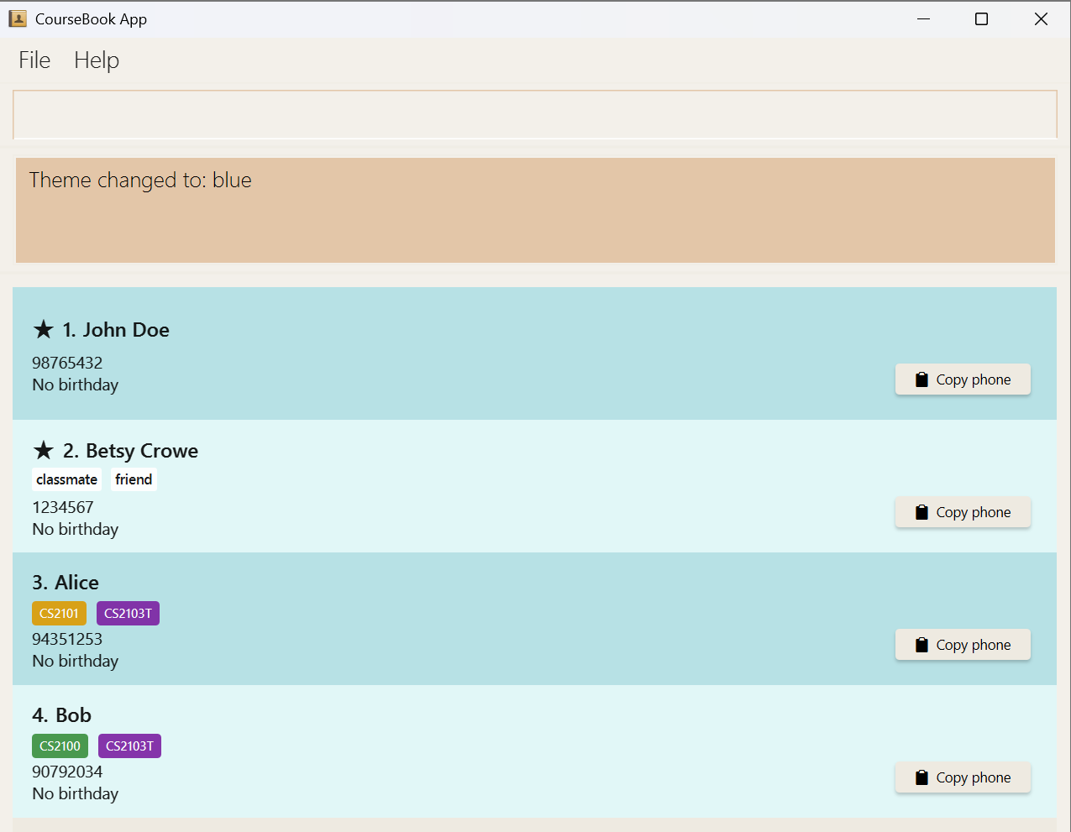This screenshot has width=1071, height=832.
Task: Select the Bob contact name
Action: click(73, 715)
